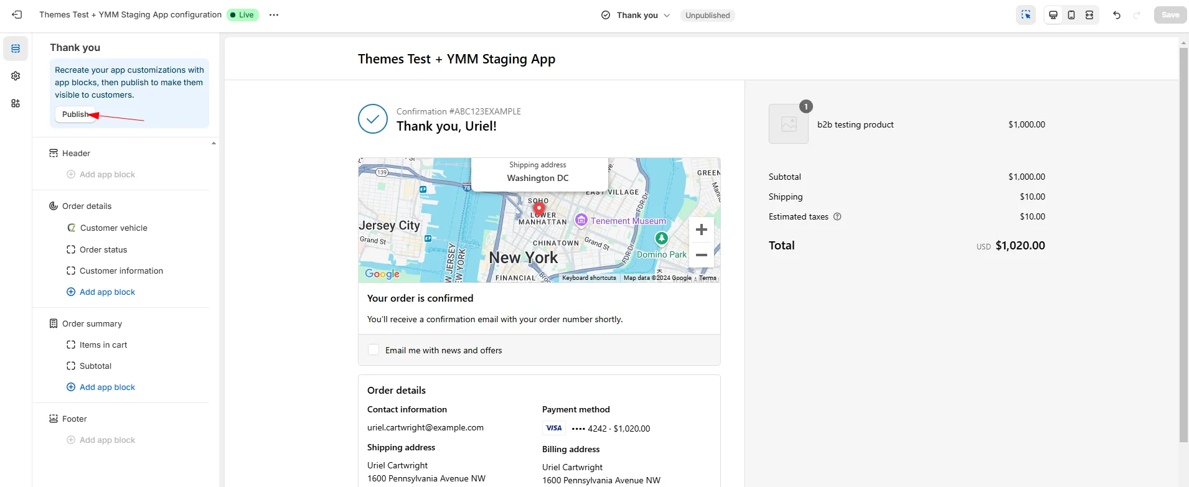1189x487 pixels.
Task: Click the b2b testing product thumbnail
Action: click(x=788, y=124)
